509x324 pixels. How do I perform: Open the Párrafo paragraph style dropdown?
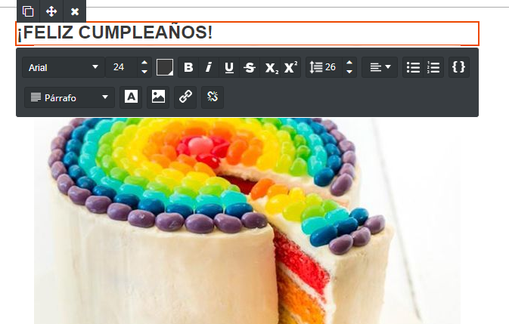click(70, 97)
